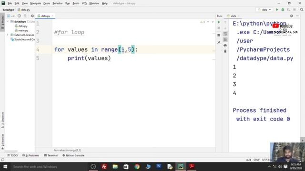Image resolution: width=305 pixels, height=171 pixels.
Task: Run the program with the top toolbar Run button
Action: [x=277, y=9]
